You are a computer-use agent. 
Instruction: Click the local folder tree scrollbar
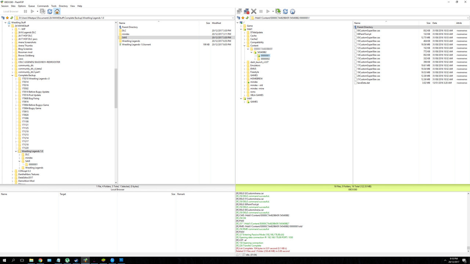pos(116,88)
